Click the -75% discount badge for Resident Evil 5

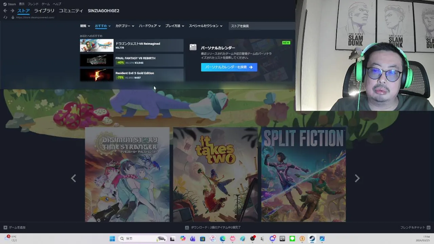[x=120, y=78]
